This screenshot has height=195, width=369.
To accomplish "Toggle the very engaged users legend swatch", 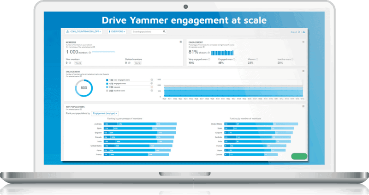I will tap(107, 80).
